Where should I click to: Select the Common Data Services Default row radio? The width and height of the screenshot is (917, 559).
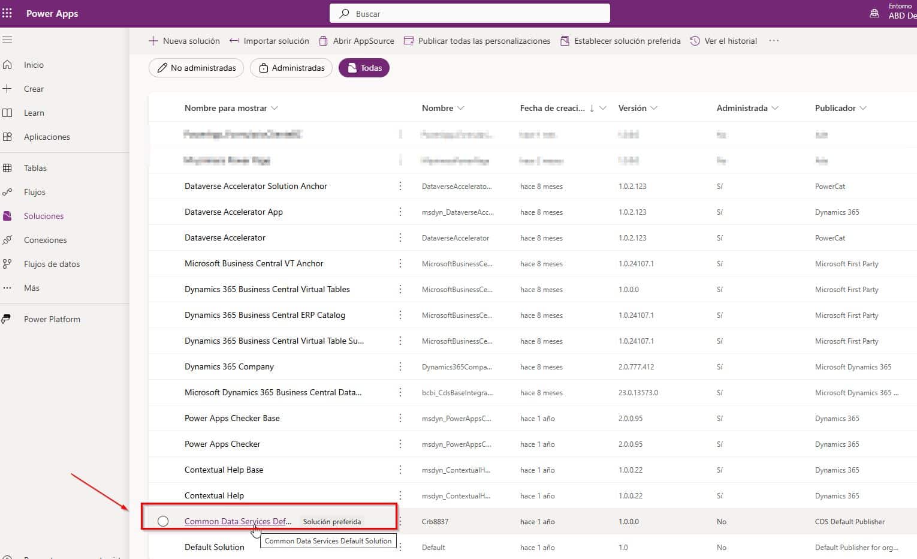tap(163, 521)
